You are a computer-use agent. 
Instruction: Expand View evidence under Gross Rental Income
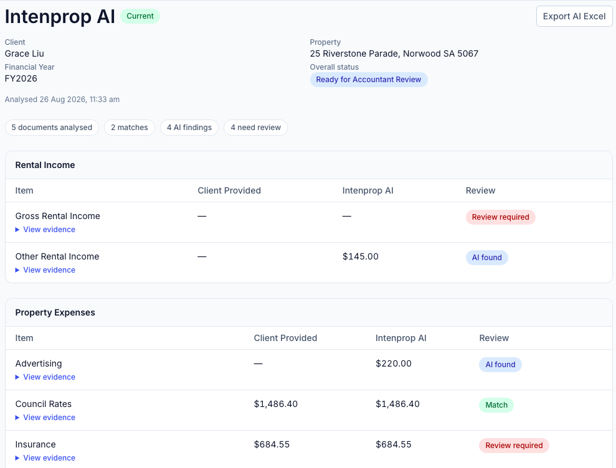pos(45,230)
